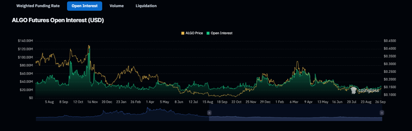Viewport: 412px width, 131px height.
Task: Click the green Open Interest legend swatch
Action: (208, 33)
